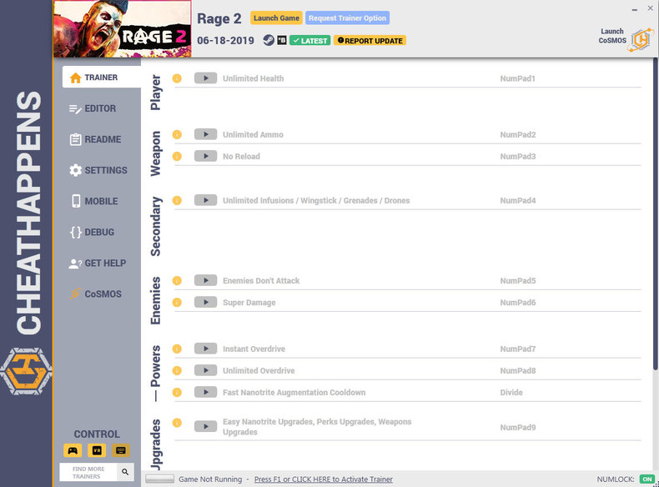Click REPORT UPDATE button

370,41
